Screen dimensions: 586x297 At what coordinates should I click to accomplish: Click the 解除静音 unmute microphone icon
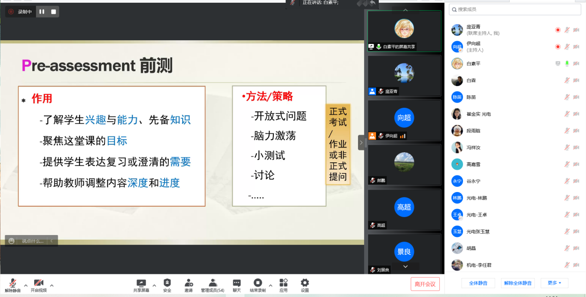click(x=13, y=283)
